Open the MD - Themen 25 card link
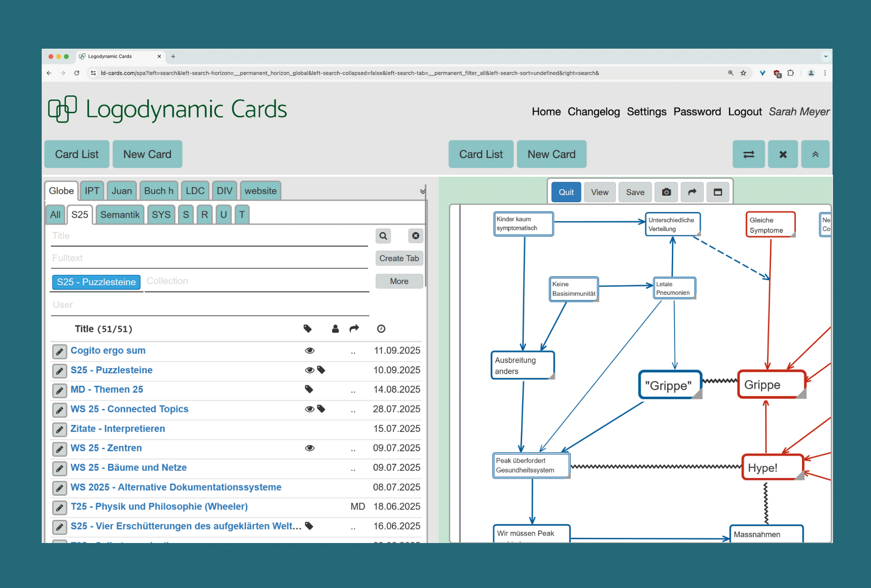871x588 pixels. point(107,390)
